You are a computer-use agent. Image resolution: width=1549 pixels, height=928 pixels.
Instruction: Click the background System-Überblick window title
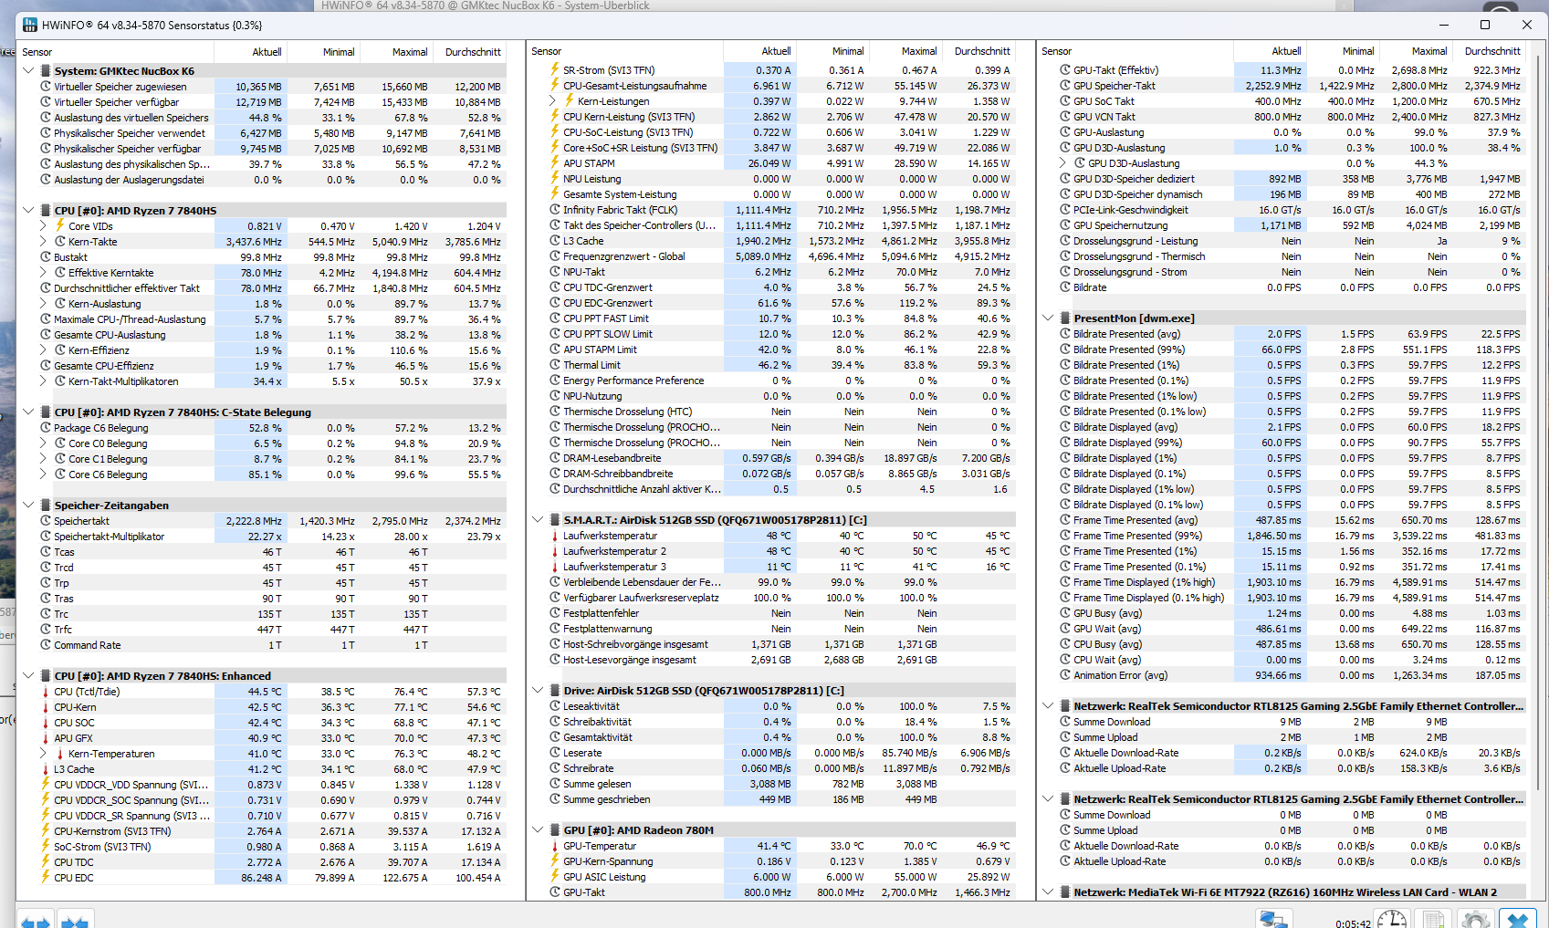pos(485,5)
